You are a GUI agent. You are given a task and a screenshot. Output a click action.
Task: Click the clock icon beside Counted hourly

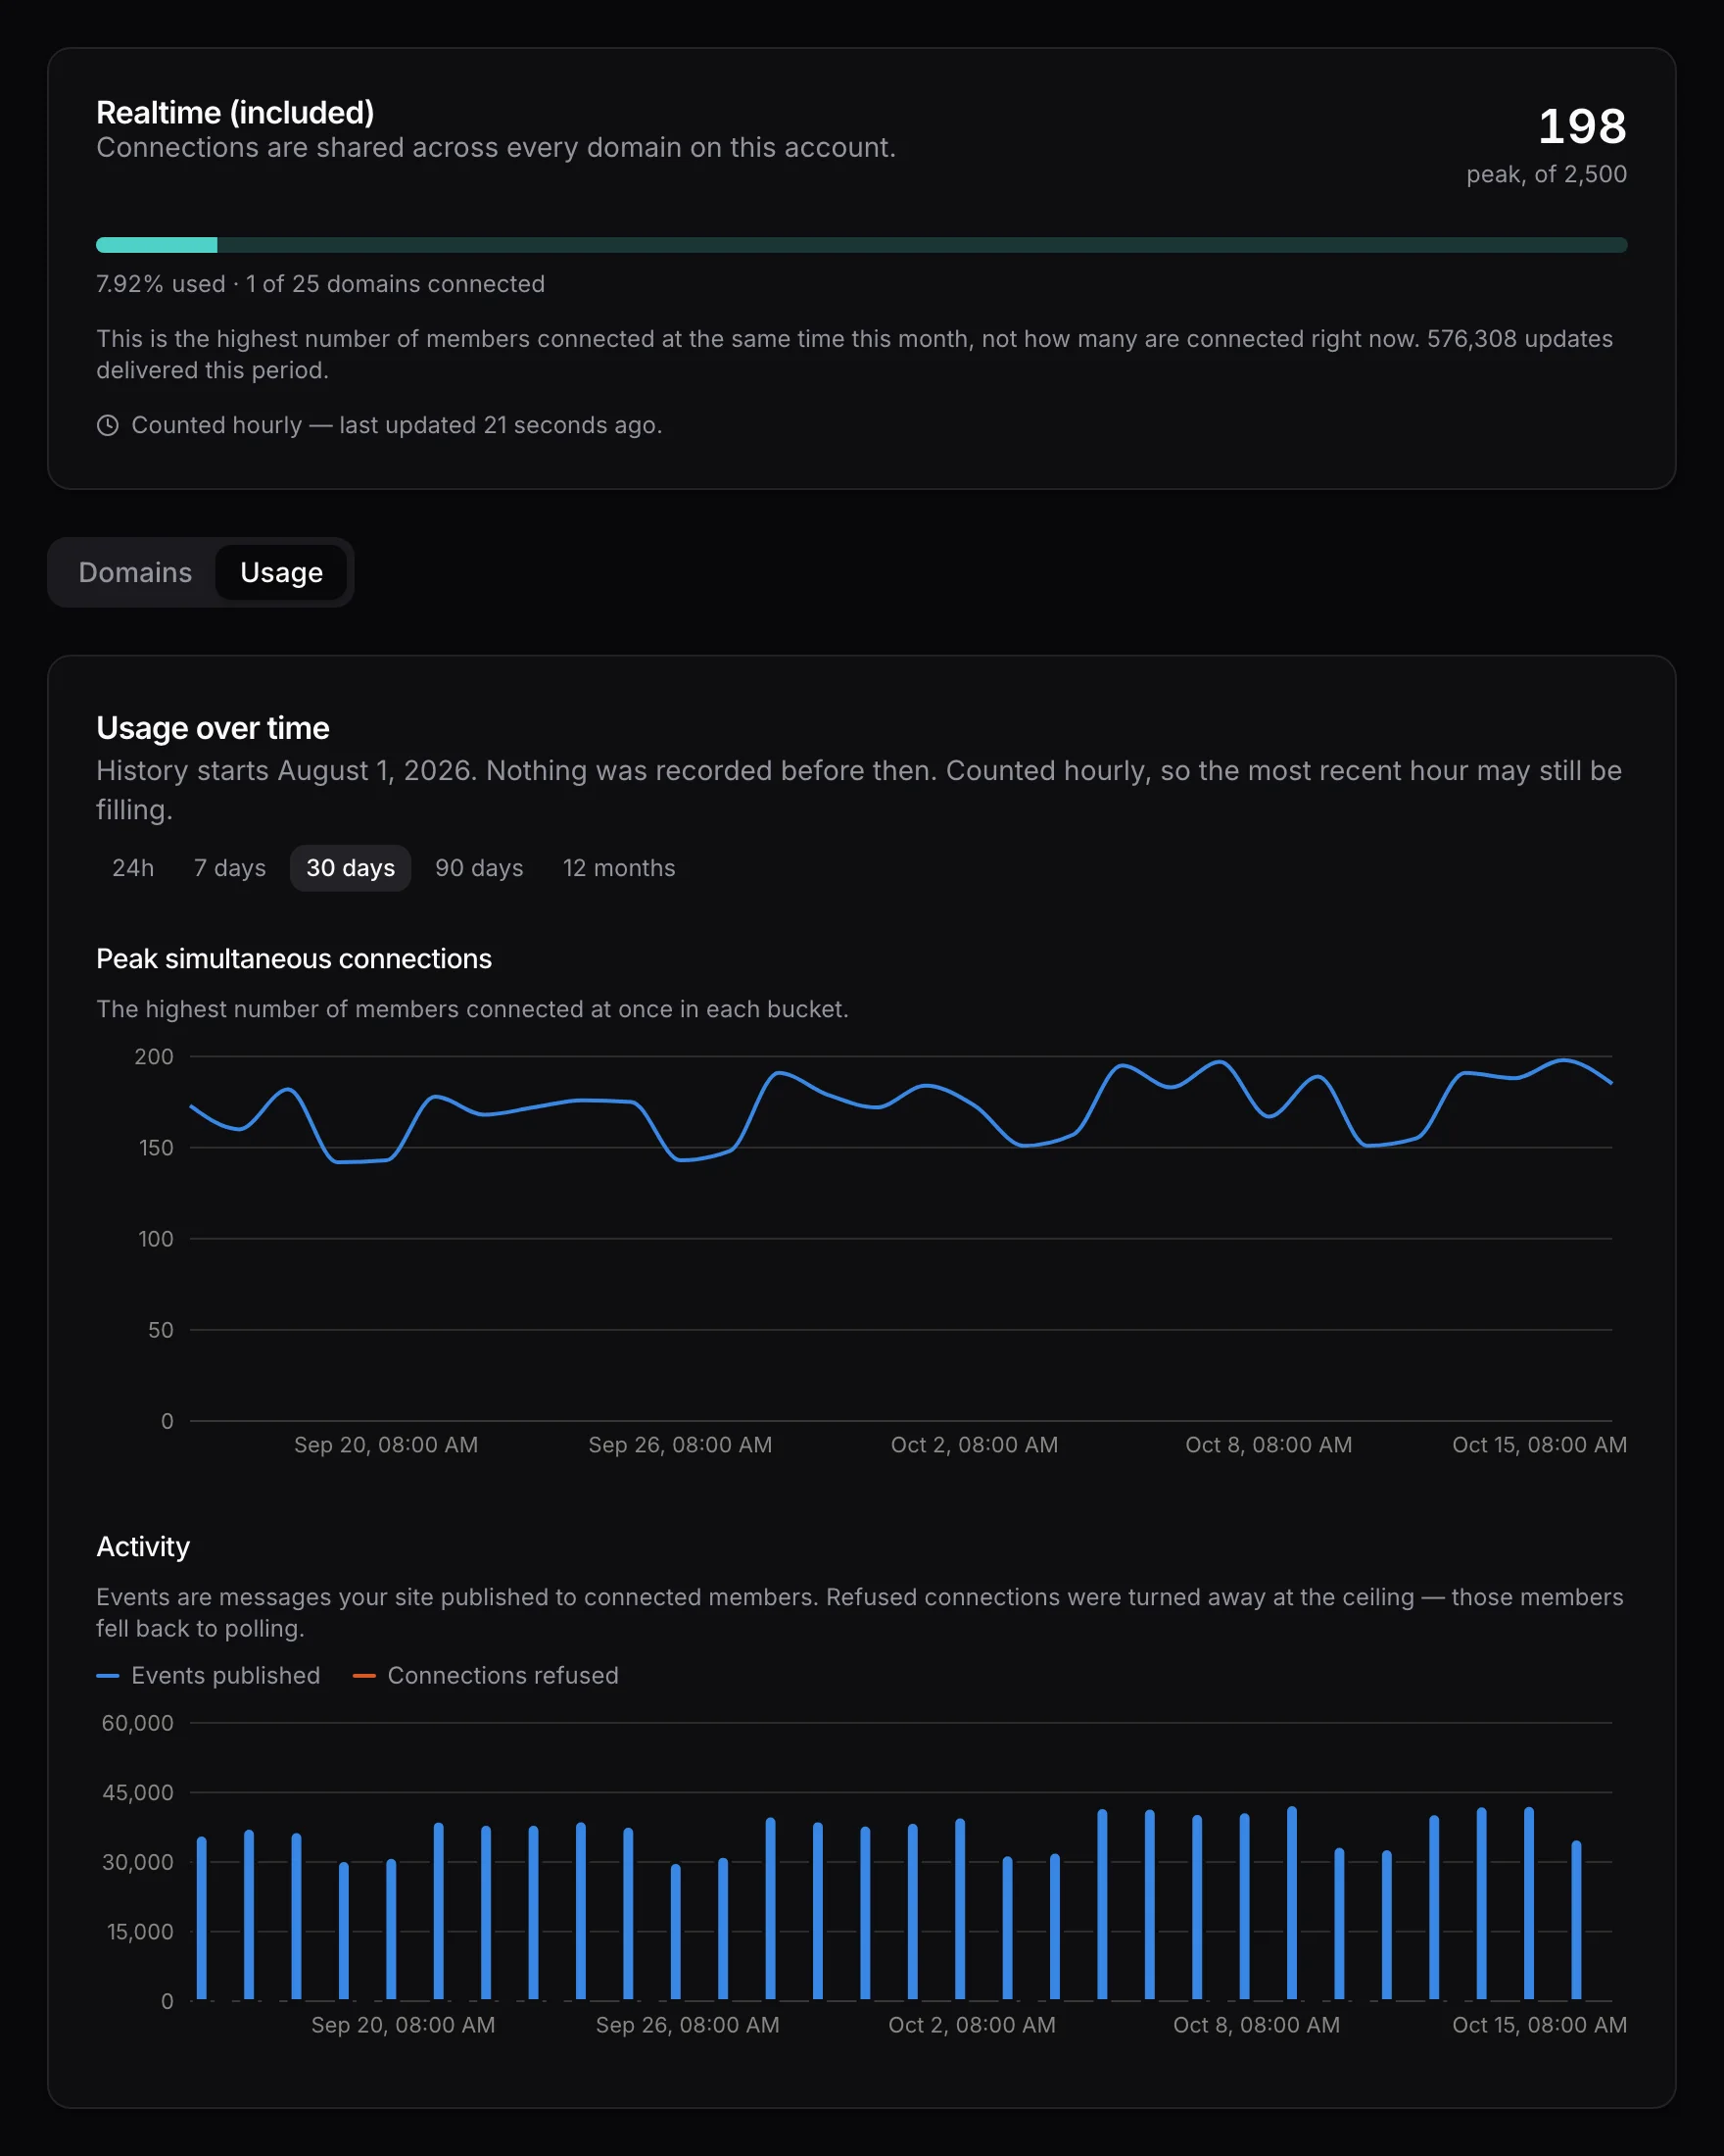click(x=108, y=425)
